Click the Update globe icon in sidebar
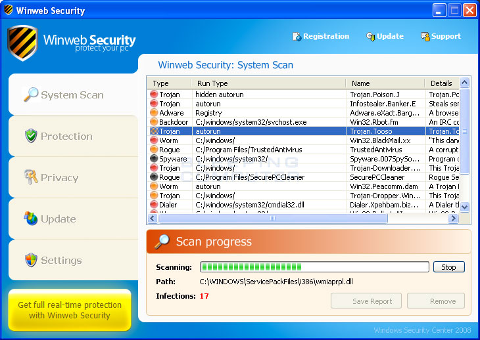This screenshot has width=480, height=340. point(31,218)
